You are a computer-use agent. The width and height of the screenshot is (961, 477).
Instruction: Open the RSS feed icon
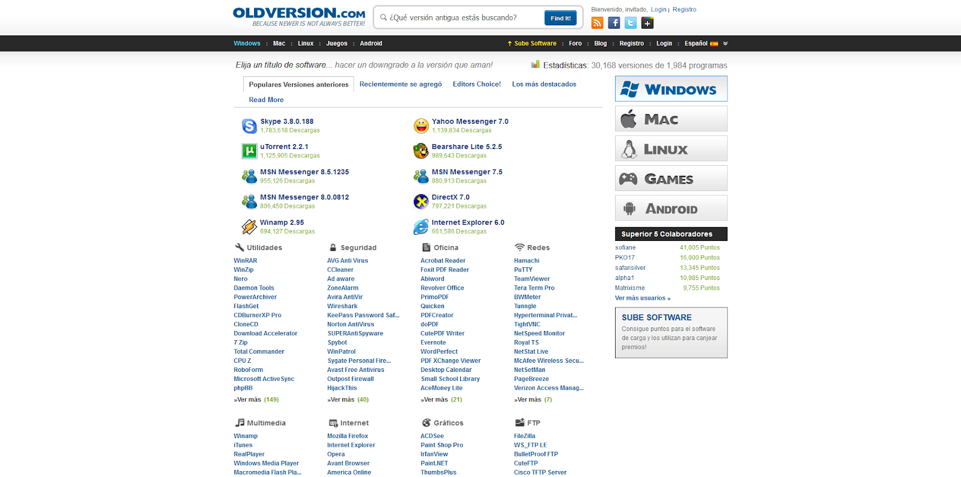point(597,23)
